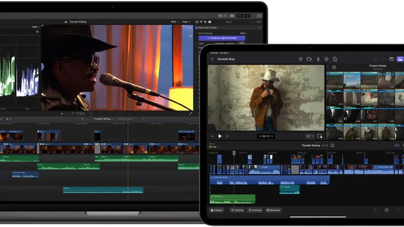
Task: Tap the Multicam button
Action: 273,210
